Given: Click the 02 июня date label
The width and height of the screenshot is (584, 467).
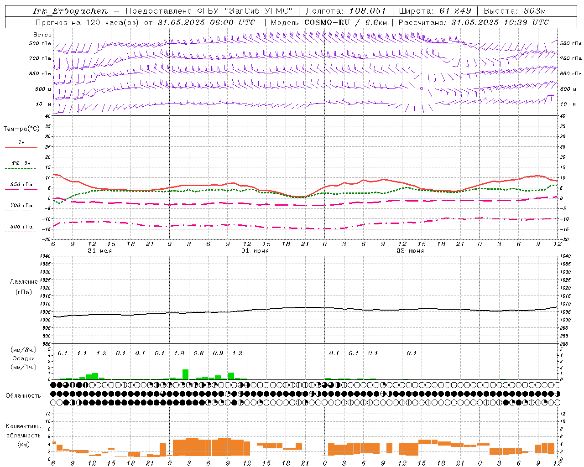Looking at the screenshot, I should point(410,251).
